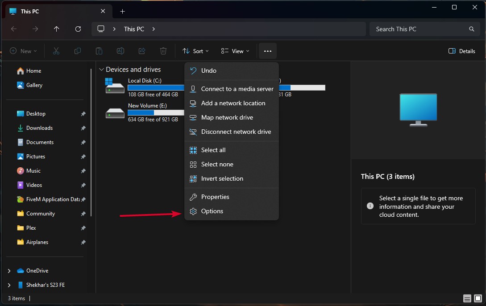Select the Cut icon in the toolbar
This screenshot has height=306, width=486.
tap(56, 51)
